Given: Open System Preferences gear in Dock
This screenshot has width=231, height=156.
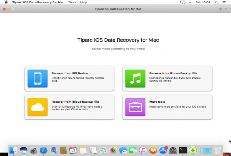Looking at the screenshot, I should (x=173, y=150).
